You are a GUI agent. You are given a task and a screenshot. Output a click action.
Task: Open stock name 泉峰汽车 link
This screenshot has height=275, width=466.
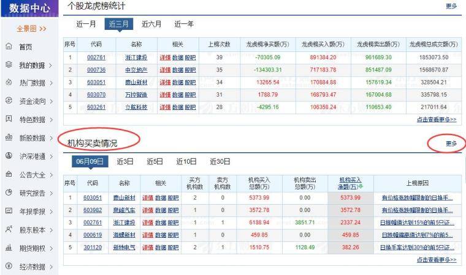click(x=124, y=210)
